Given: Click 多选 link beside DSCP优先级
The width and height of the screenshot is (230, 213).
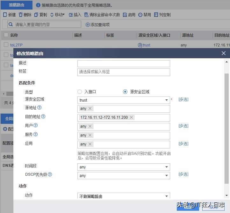Looking at the screenshot, I should tap(183, 174).
